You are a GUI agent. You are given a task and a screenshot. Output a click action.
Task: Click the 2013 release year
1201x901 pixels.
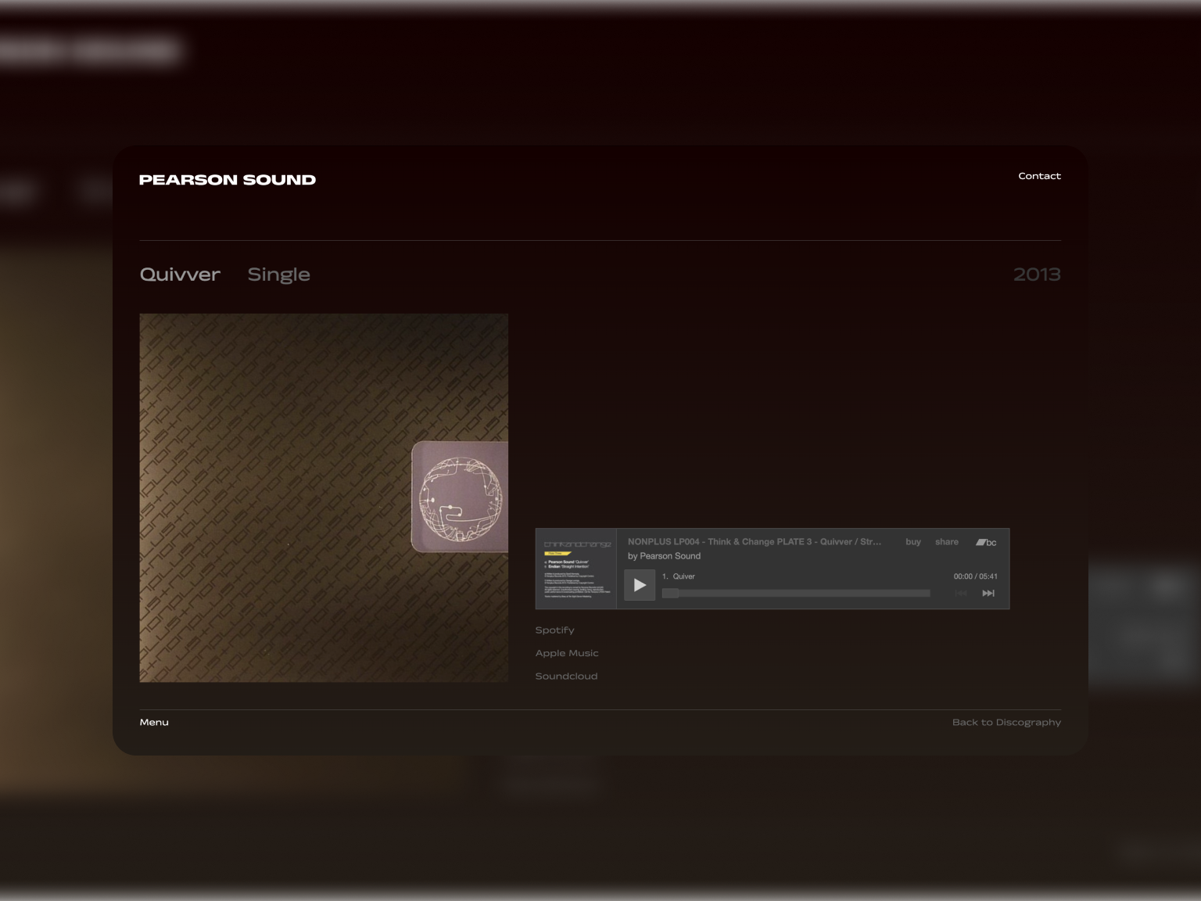point(1037,275)
